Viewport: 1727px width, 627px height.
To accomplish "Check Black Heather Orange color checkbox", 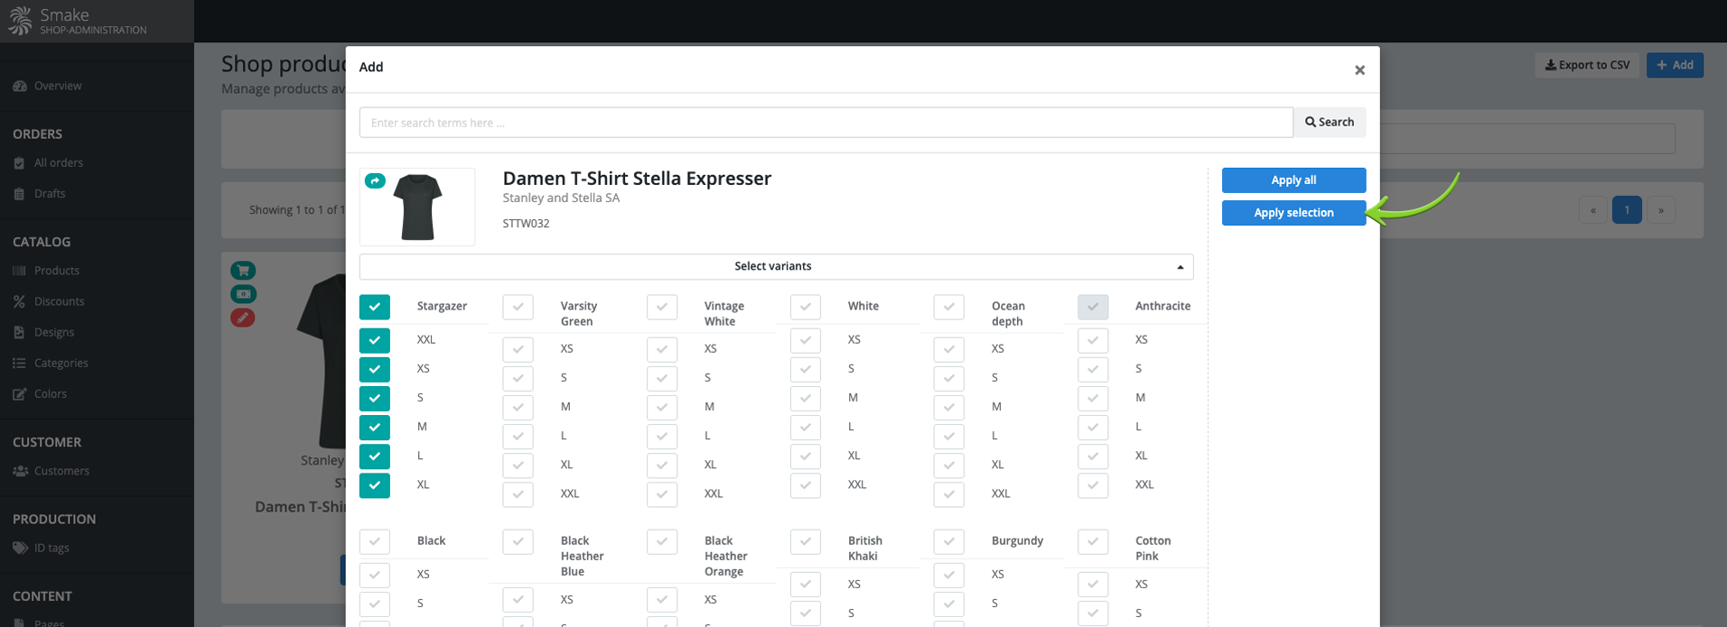I will tap(662, 541).
